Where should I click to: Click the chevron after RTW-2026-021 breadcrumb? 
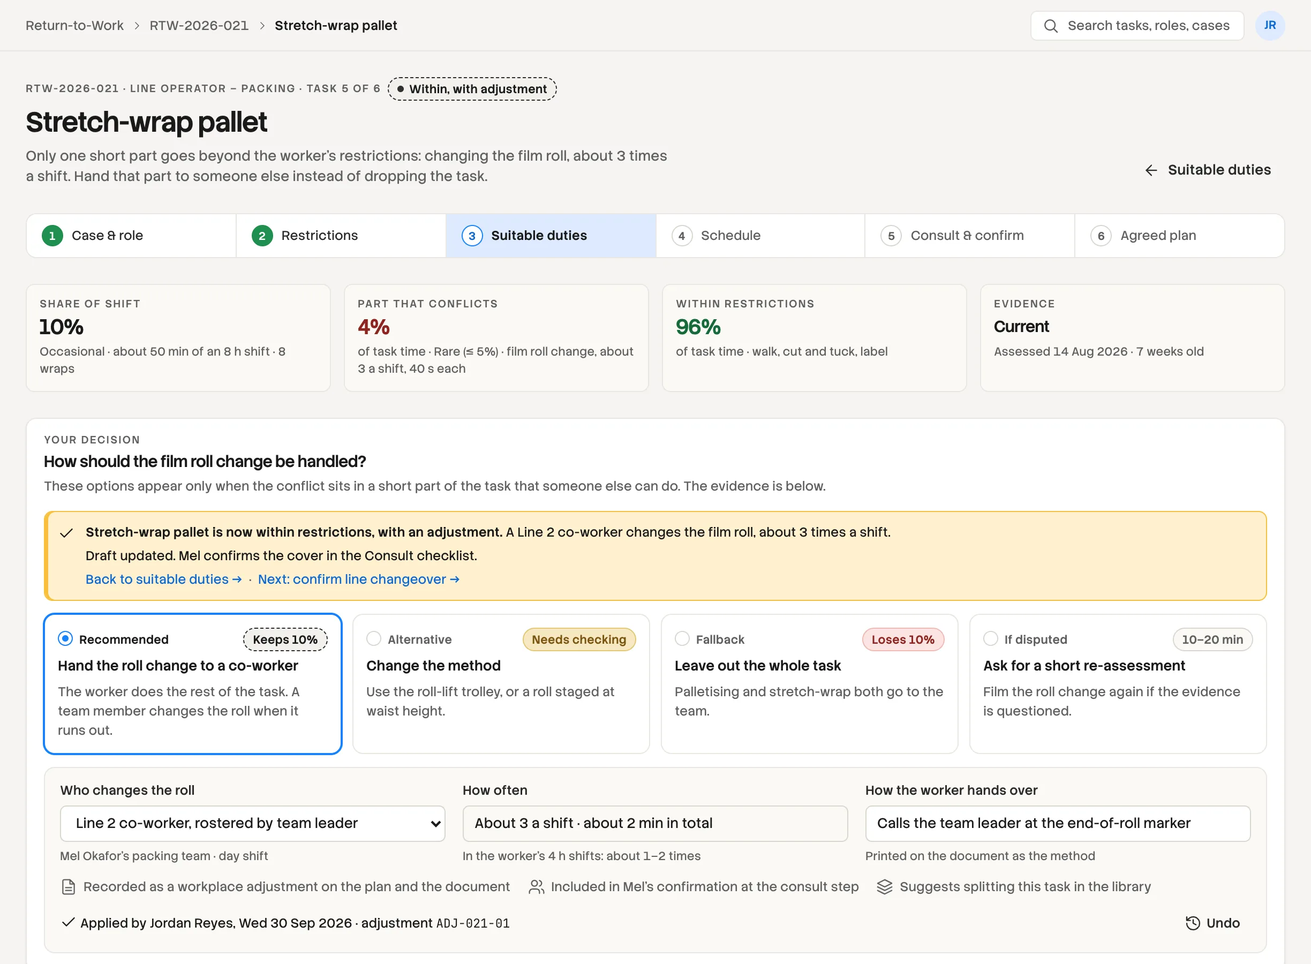[262, 26]
